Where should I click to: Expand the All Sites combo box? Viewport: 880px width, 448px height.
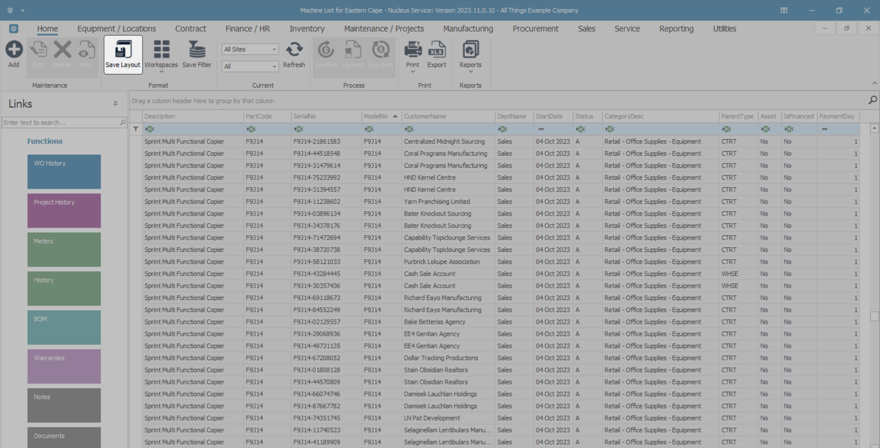pos(274,49)
